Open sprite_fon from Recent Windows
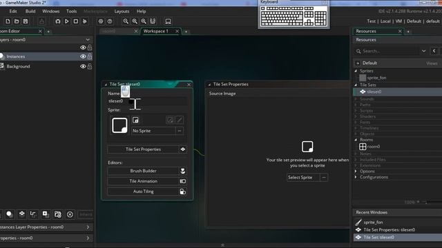Screen dimensions: 442x248 pyautogui.click(x=373, y=222)
